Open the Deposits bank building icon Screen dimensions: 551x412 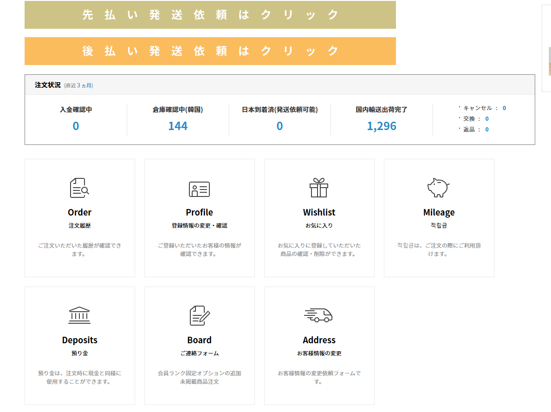pyautogui.click(x=79, y=315)
